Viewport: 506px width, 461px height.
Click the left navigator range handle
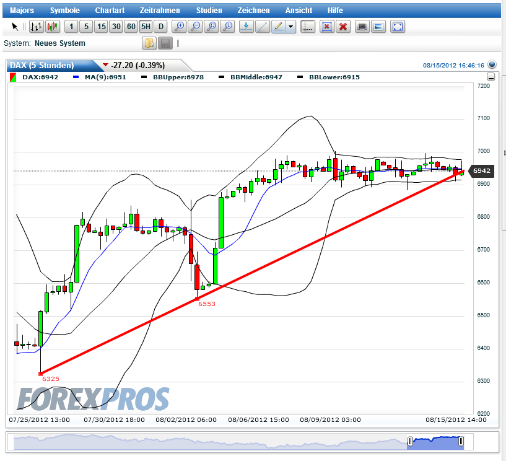pos(410,441)
